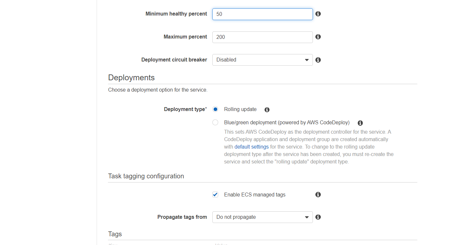Screen dimensions: 469x245
Task: Open info icon for Deployment circuit breaker
Action: tap(318, 60)
